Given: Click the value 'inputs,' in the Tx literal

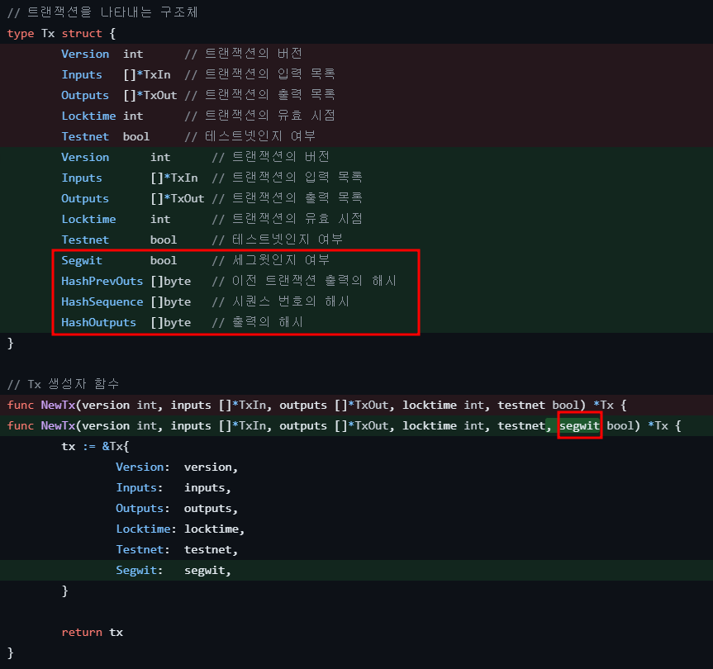Looking at the screenshot, I should coord(208,487).
